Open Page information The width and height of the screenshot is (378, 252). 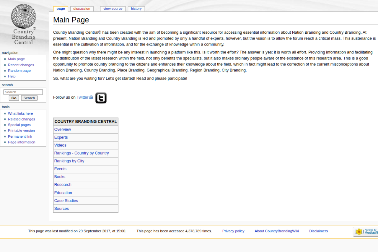click(22, 142)
